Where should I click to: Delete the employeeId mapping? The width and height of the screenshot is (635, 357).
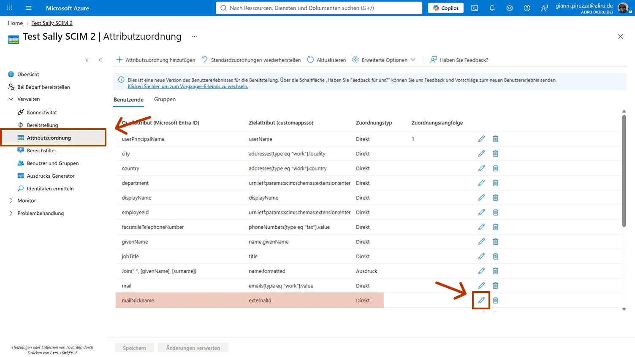(x=496, y=212)
